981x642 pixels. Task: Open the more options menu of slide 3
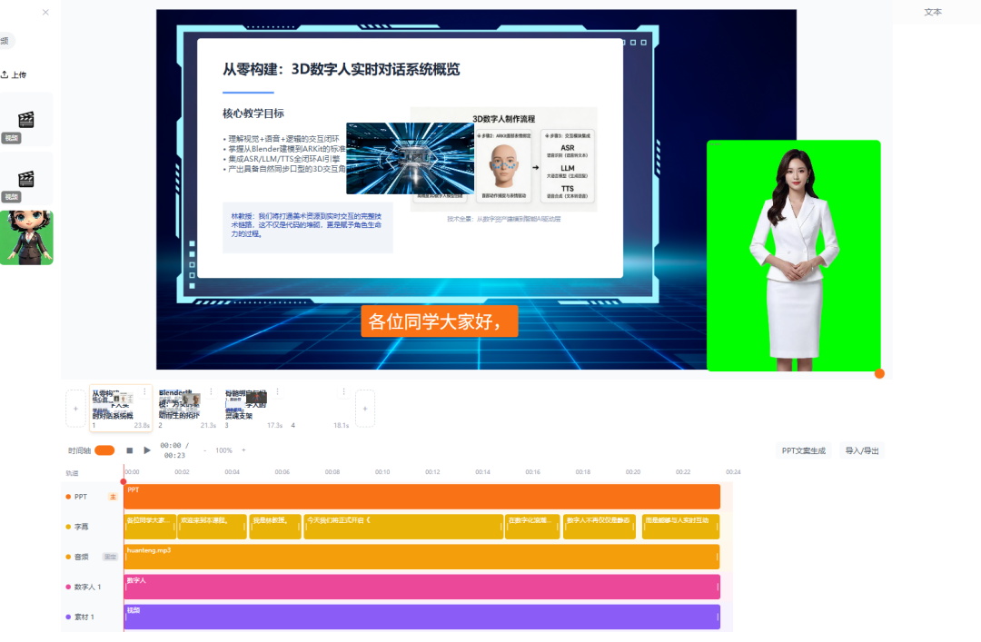[277, 391]
